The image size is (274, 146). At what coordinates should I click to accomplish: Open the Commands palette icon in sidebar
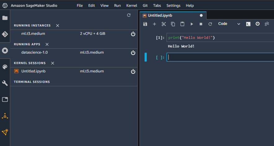pyautogui.click(x=5, y=67)
